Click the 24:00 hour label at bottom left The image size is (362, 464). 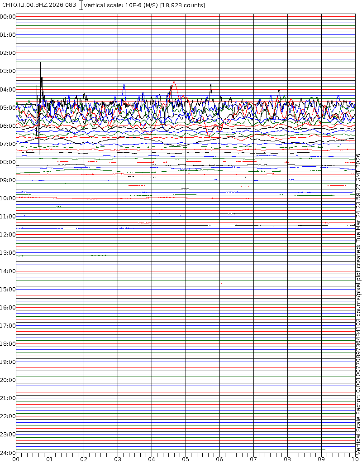pos(8,453)
